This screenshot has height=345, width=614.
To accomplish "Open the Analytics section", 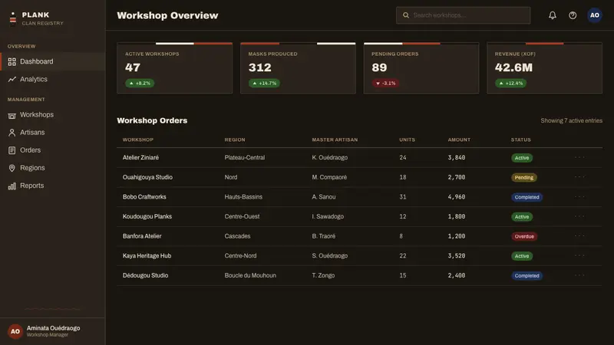I will point(53,79).
